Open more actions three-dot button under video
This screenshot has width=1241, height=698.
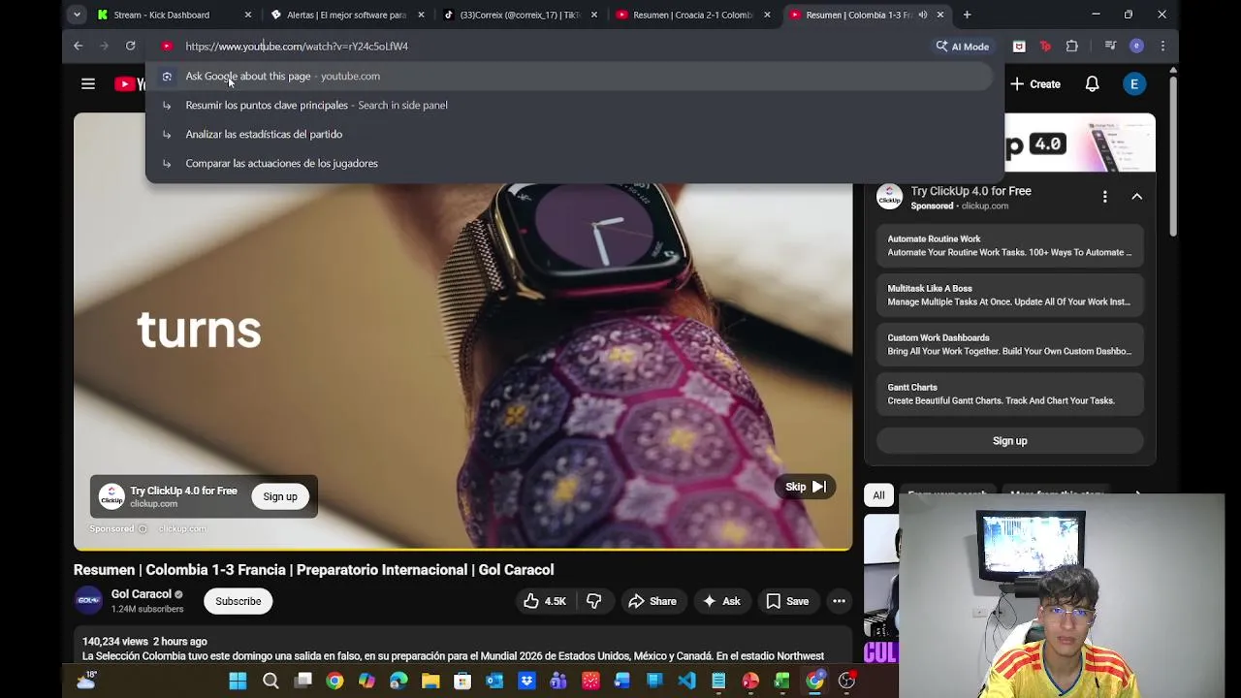[x=840, y=601]
